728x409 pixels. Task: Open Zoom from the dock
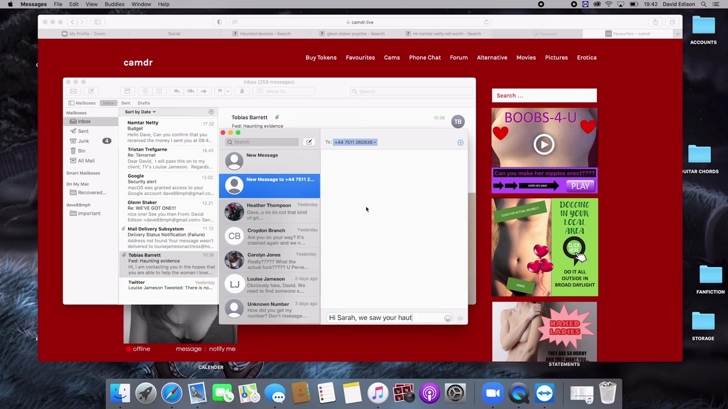click(493, 393)
